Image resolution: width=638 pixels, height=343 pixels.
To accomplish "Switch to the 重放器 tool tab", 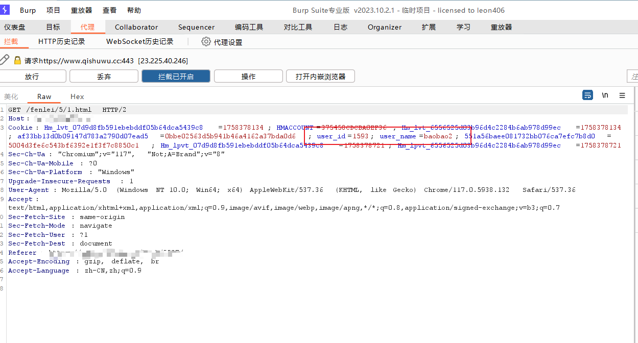I will tap(501, 27).
